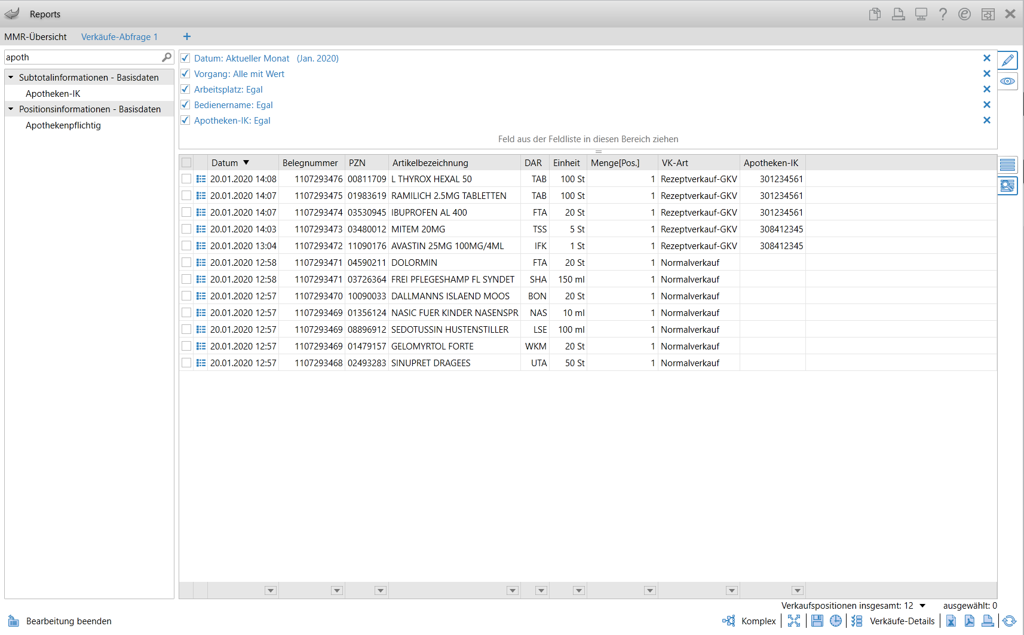Screen dimensions: 1024x635
Task: Click the Komplex tree structure icon
Action: point(729,621)
